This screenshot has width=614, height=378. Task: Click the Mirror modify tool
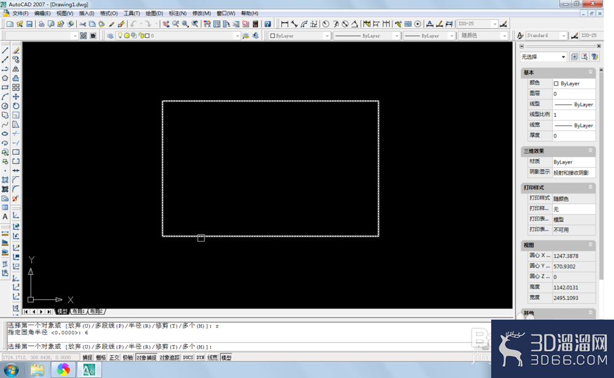[x=16, y=69]
